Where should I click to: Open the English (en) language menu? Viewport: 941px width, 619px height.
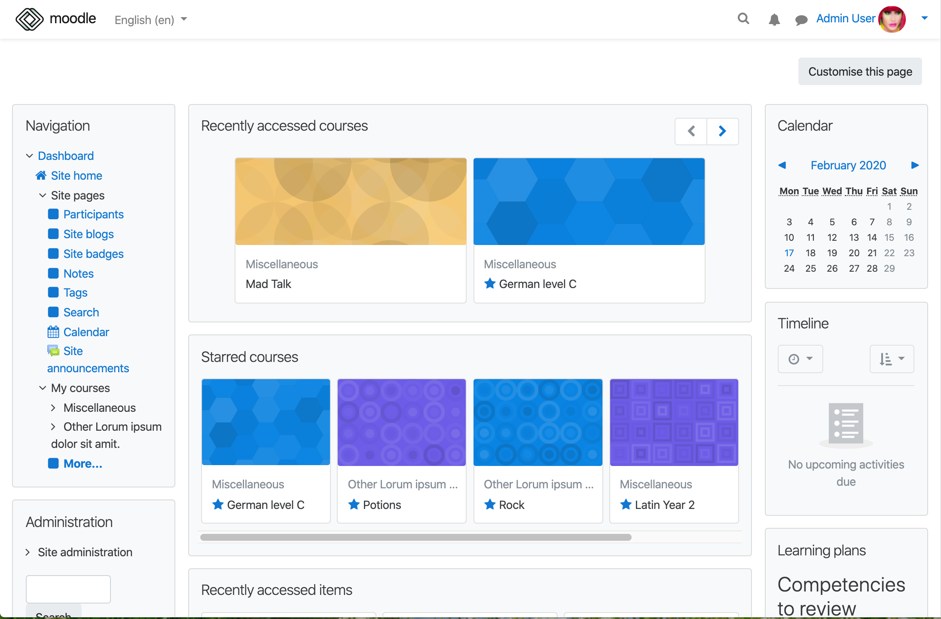pyautogui.click(x=150, y=20)
